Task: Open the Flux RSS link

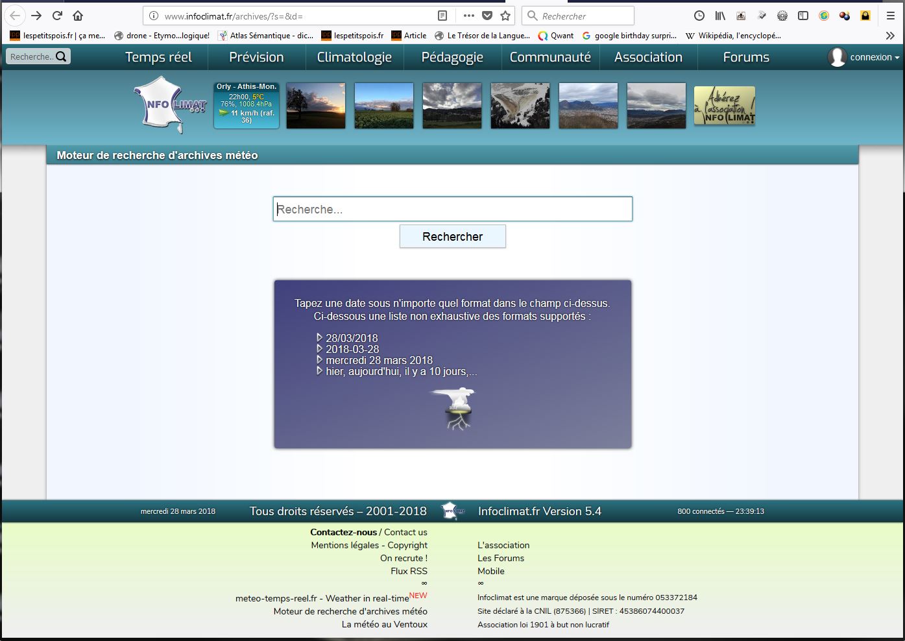Action: [409, 571]
